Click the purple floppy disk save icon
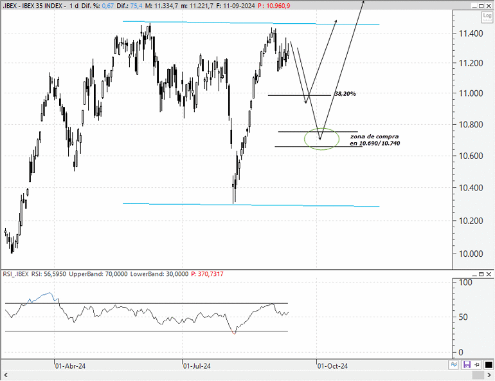495x381 pixels. (466, 364)
